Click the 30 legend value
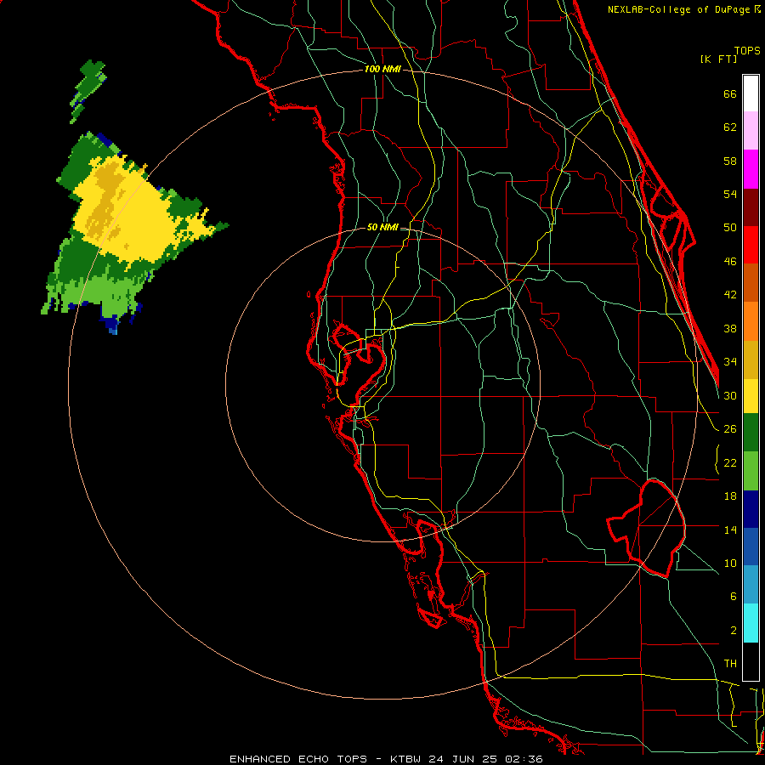 (730, 395)
